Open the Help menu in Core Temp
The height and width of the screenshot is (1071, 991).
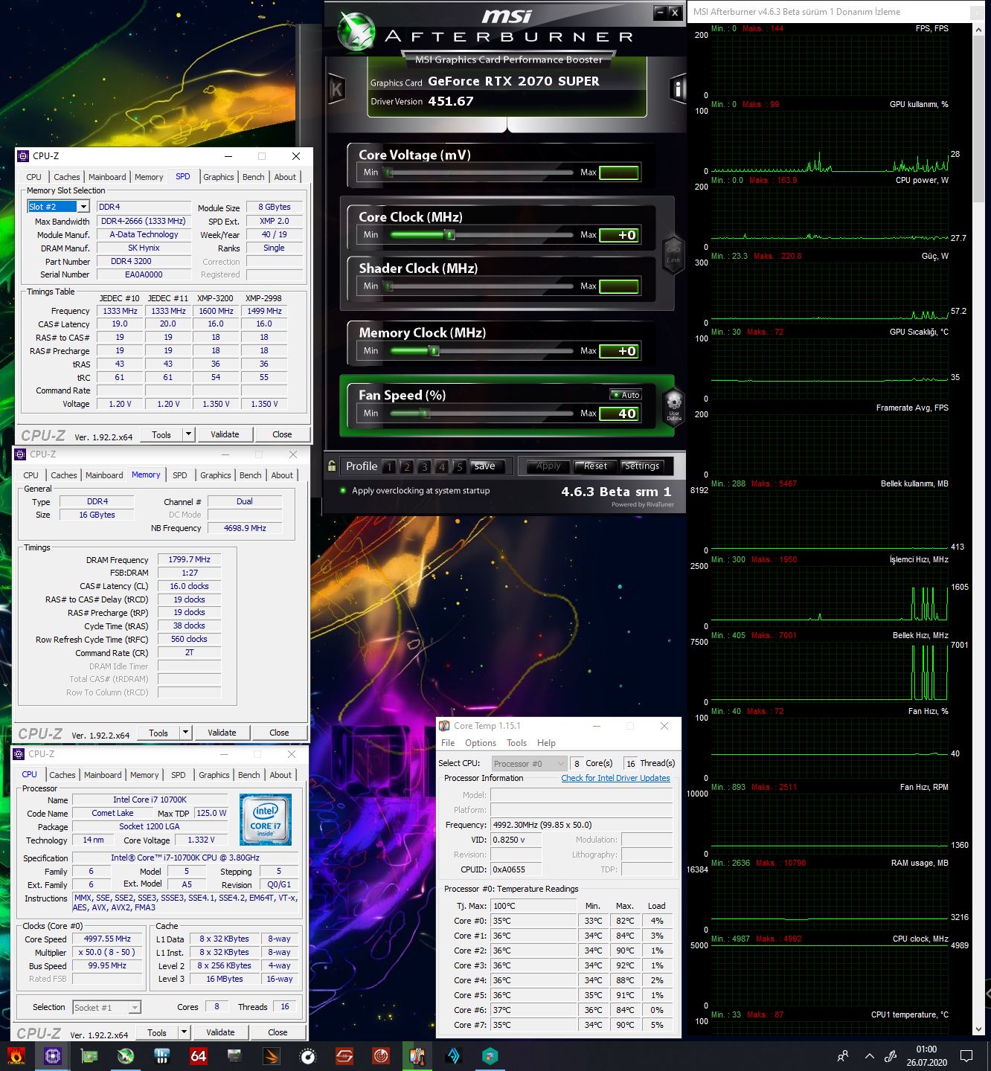tap(546, 743)
